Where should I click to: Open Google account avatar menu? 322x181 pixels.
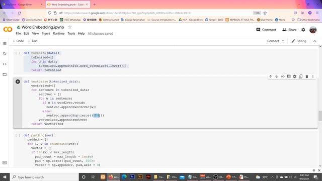(x=313, y=30)
